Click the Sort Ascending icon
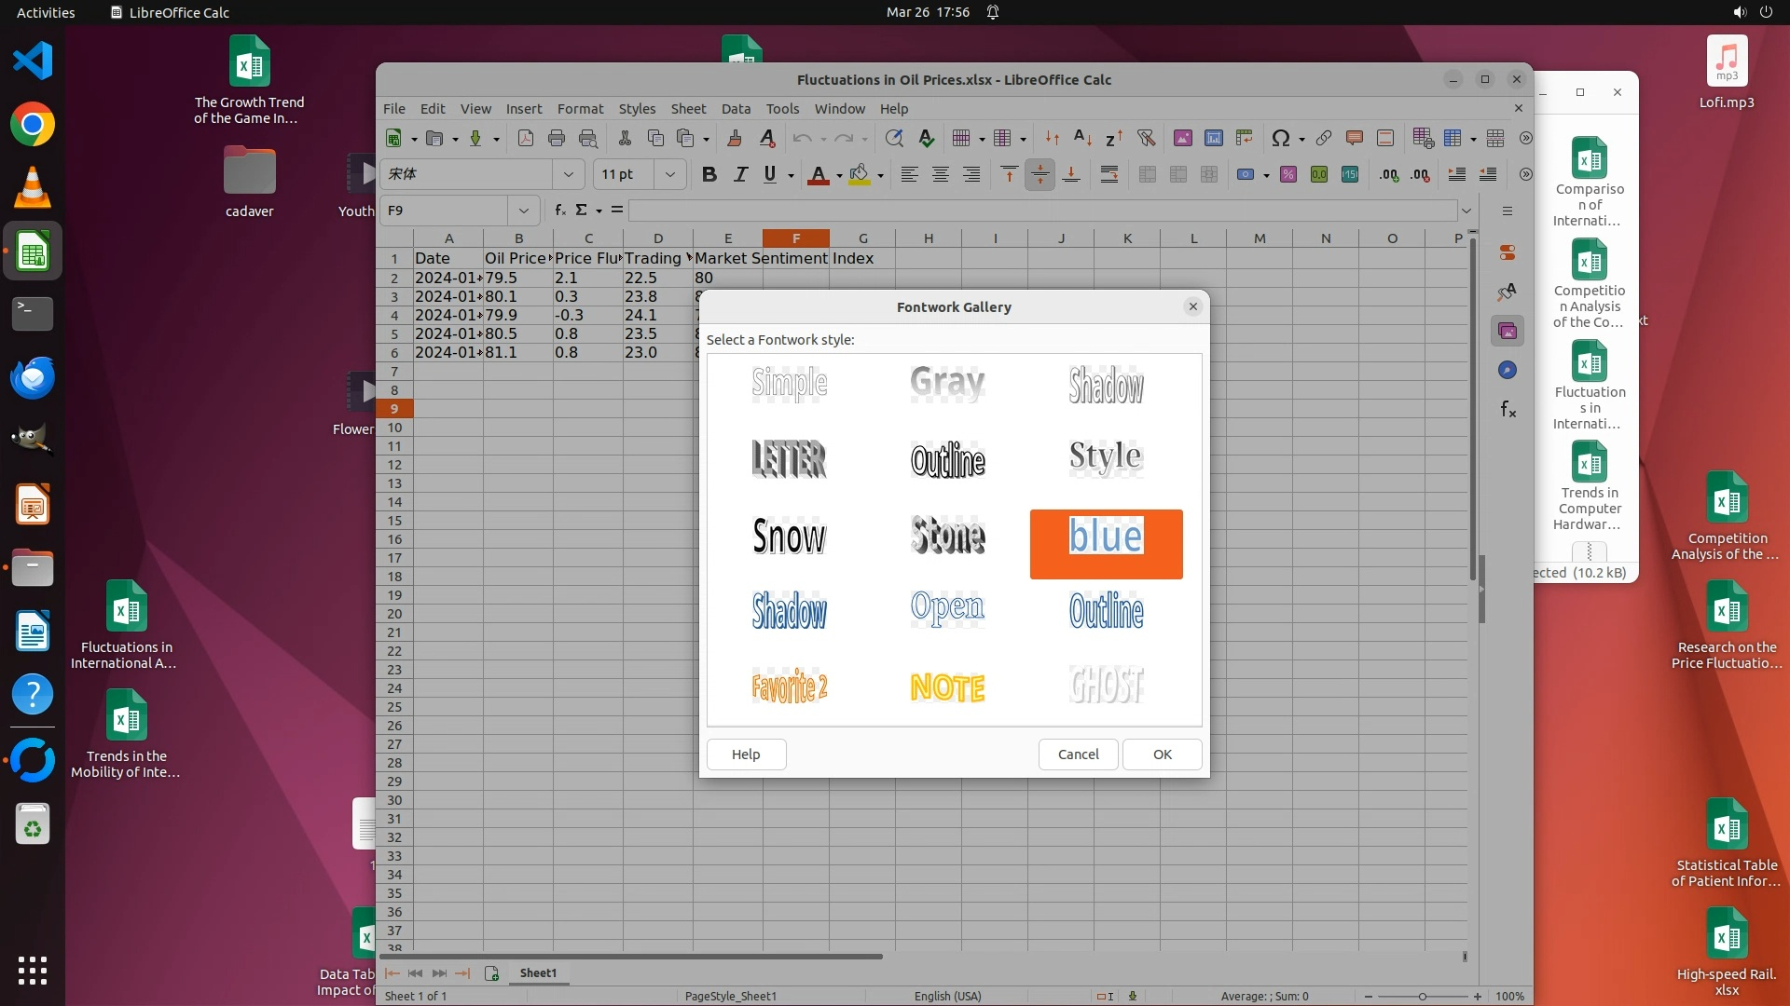1790x1006 pixels. 1082,138
